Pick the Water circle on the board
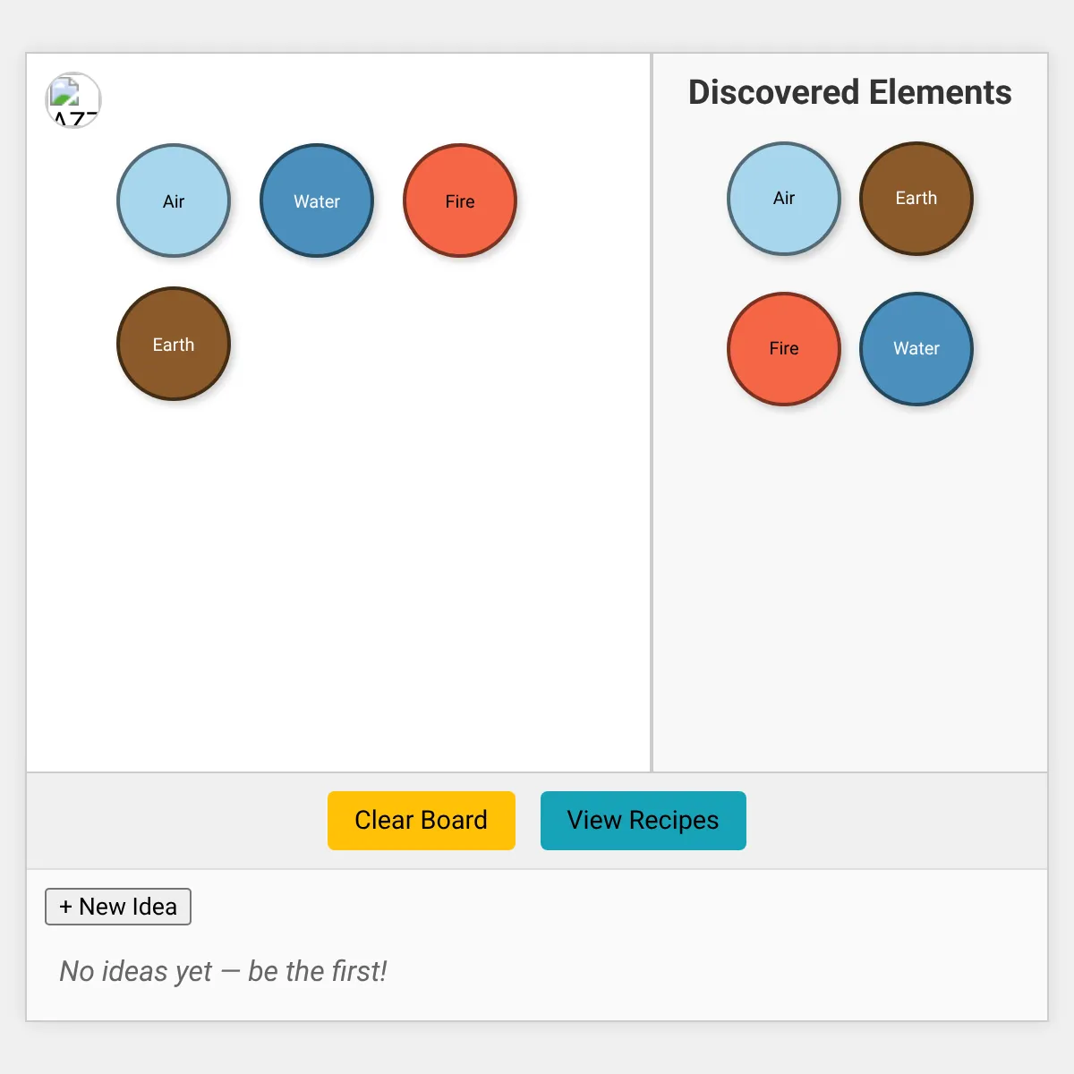 point(317,200)
